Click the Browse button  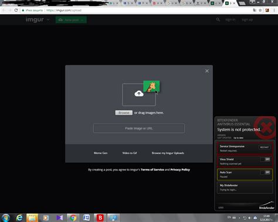click(124, 112)
